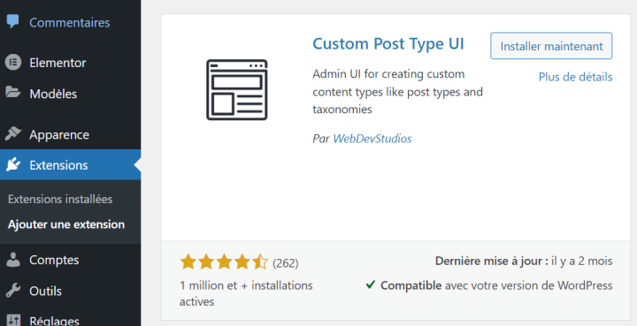Click the Modèles folder icon

13,93
